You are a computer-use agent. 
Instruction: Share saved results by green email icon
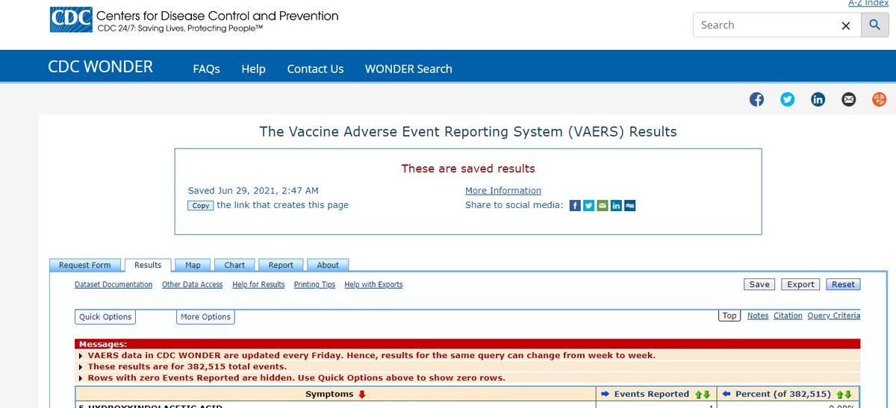pyautogui.click(x=603, y=206)
